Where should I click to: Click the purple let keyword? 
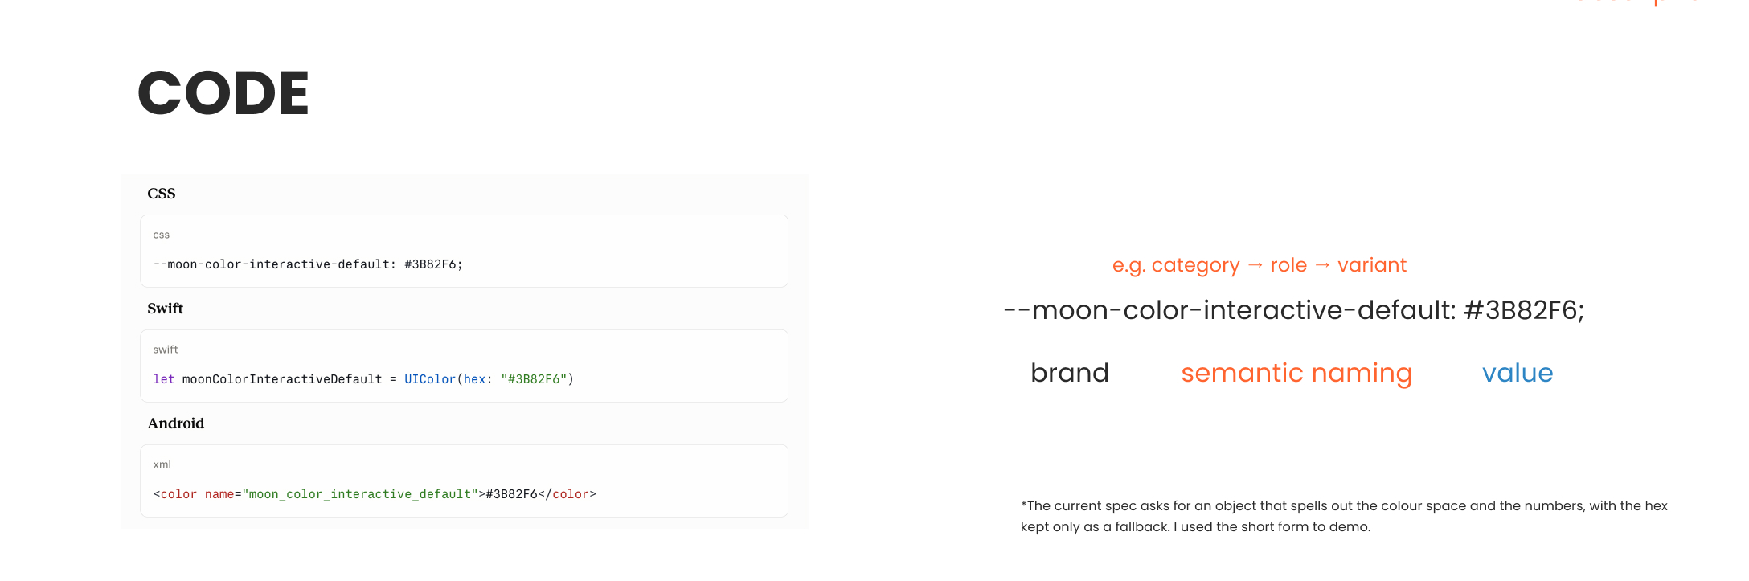point(164,379)
